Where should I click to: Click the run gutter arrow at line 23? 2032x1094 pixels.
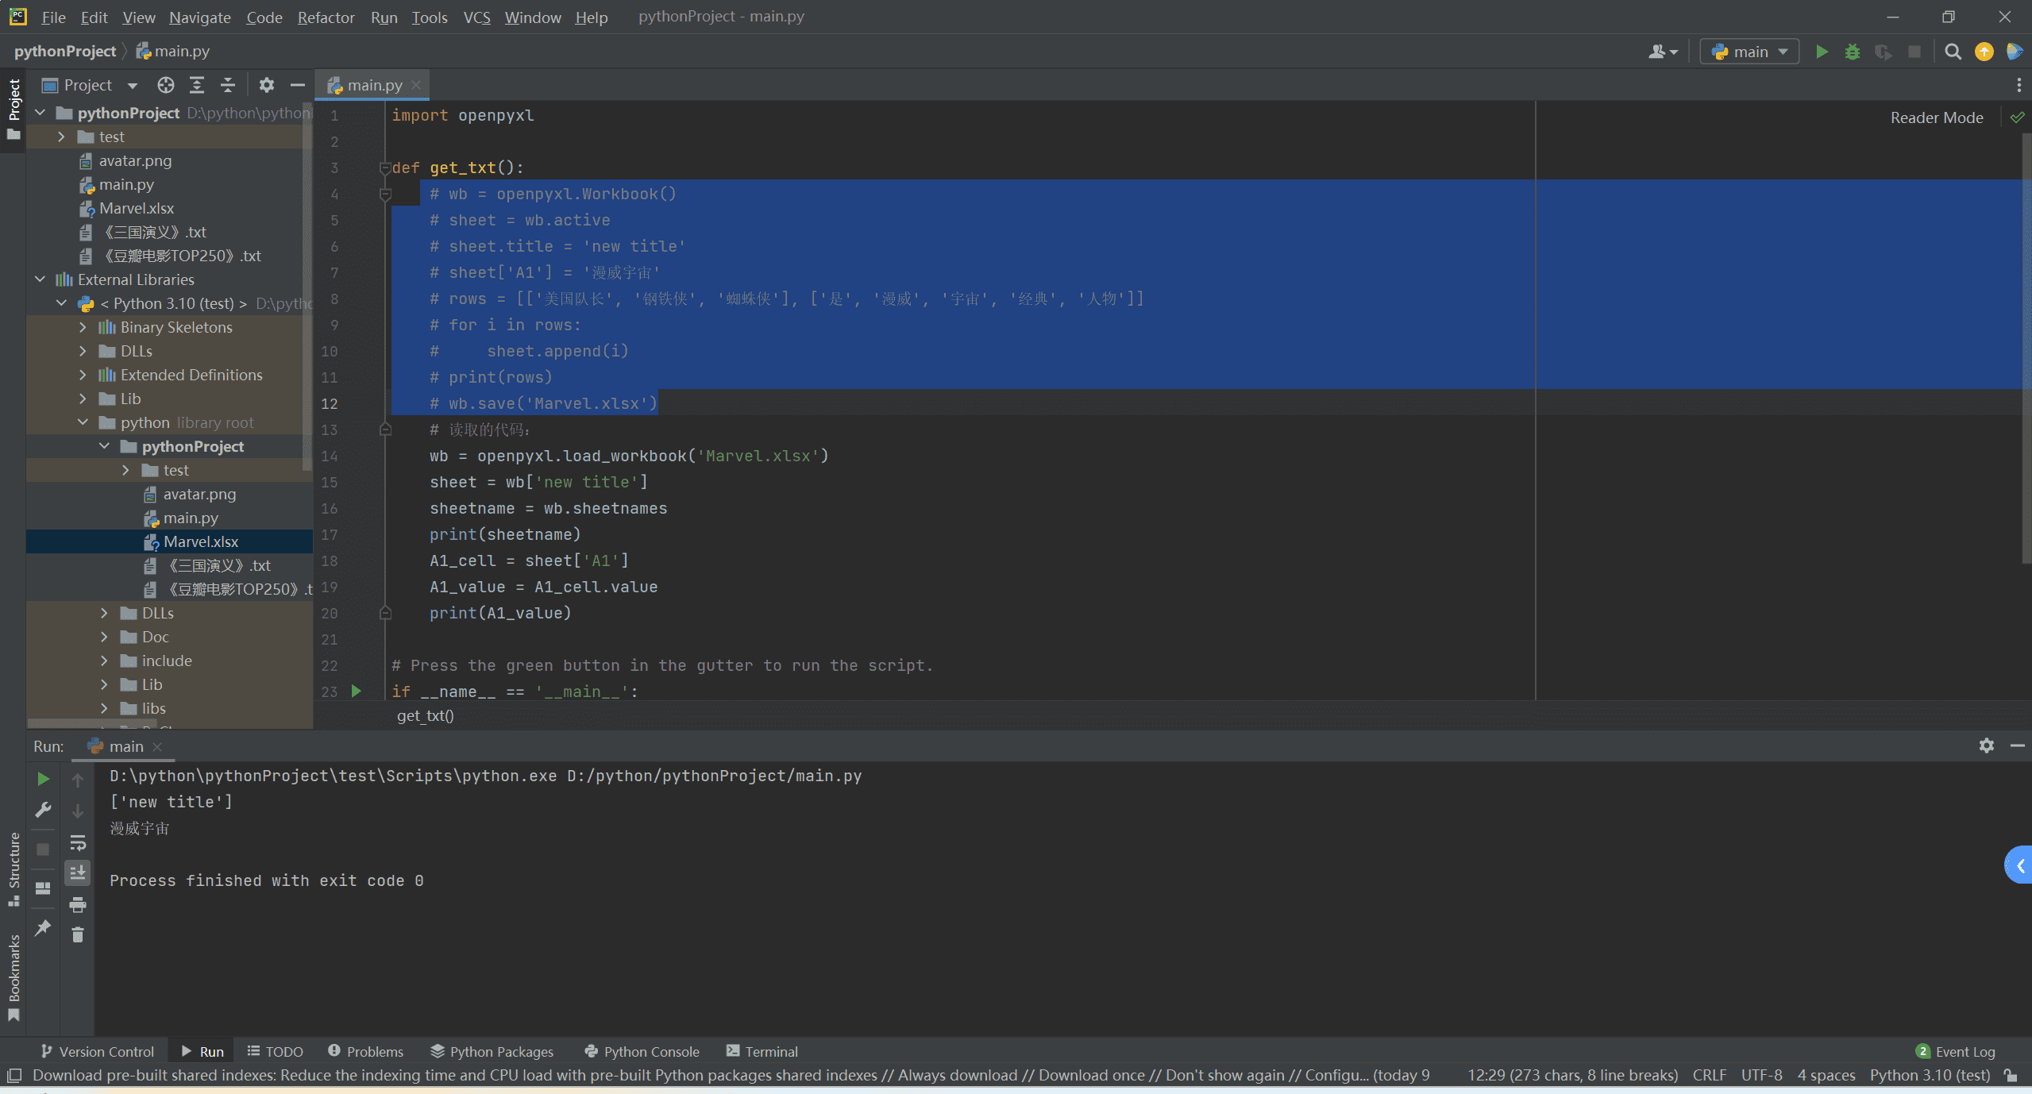click(x=357, y=691)
